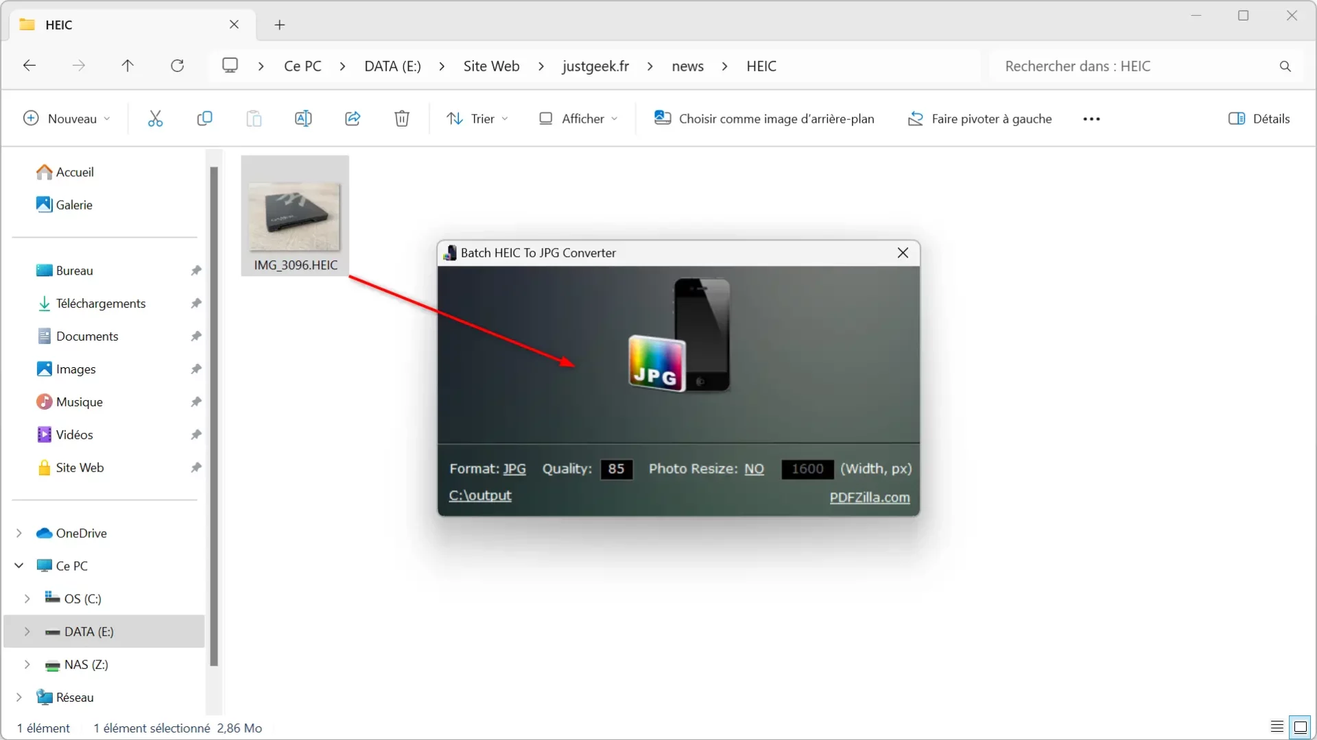Image resolution: width=1317 pixels, height=740 pixels.
Task: Click the Copy icon in toolbar
Action: point(204,119)
